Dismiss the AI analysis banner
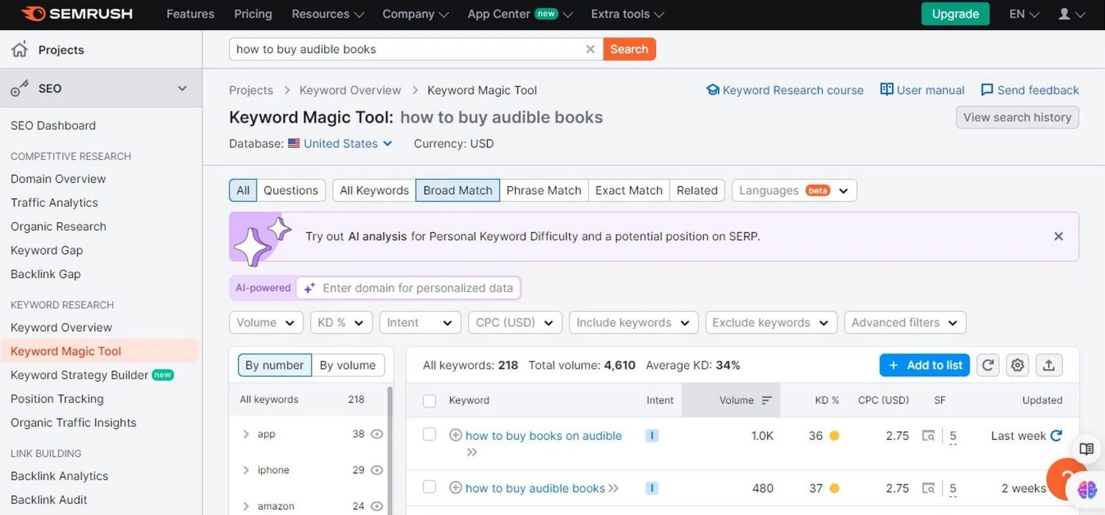This screenshot has height=515, width=1105. [1059, 236]
